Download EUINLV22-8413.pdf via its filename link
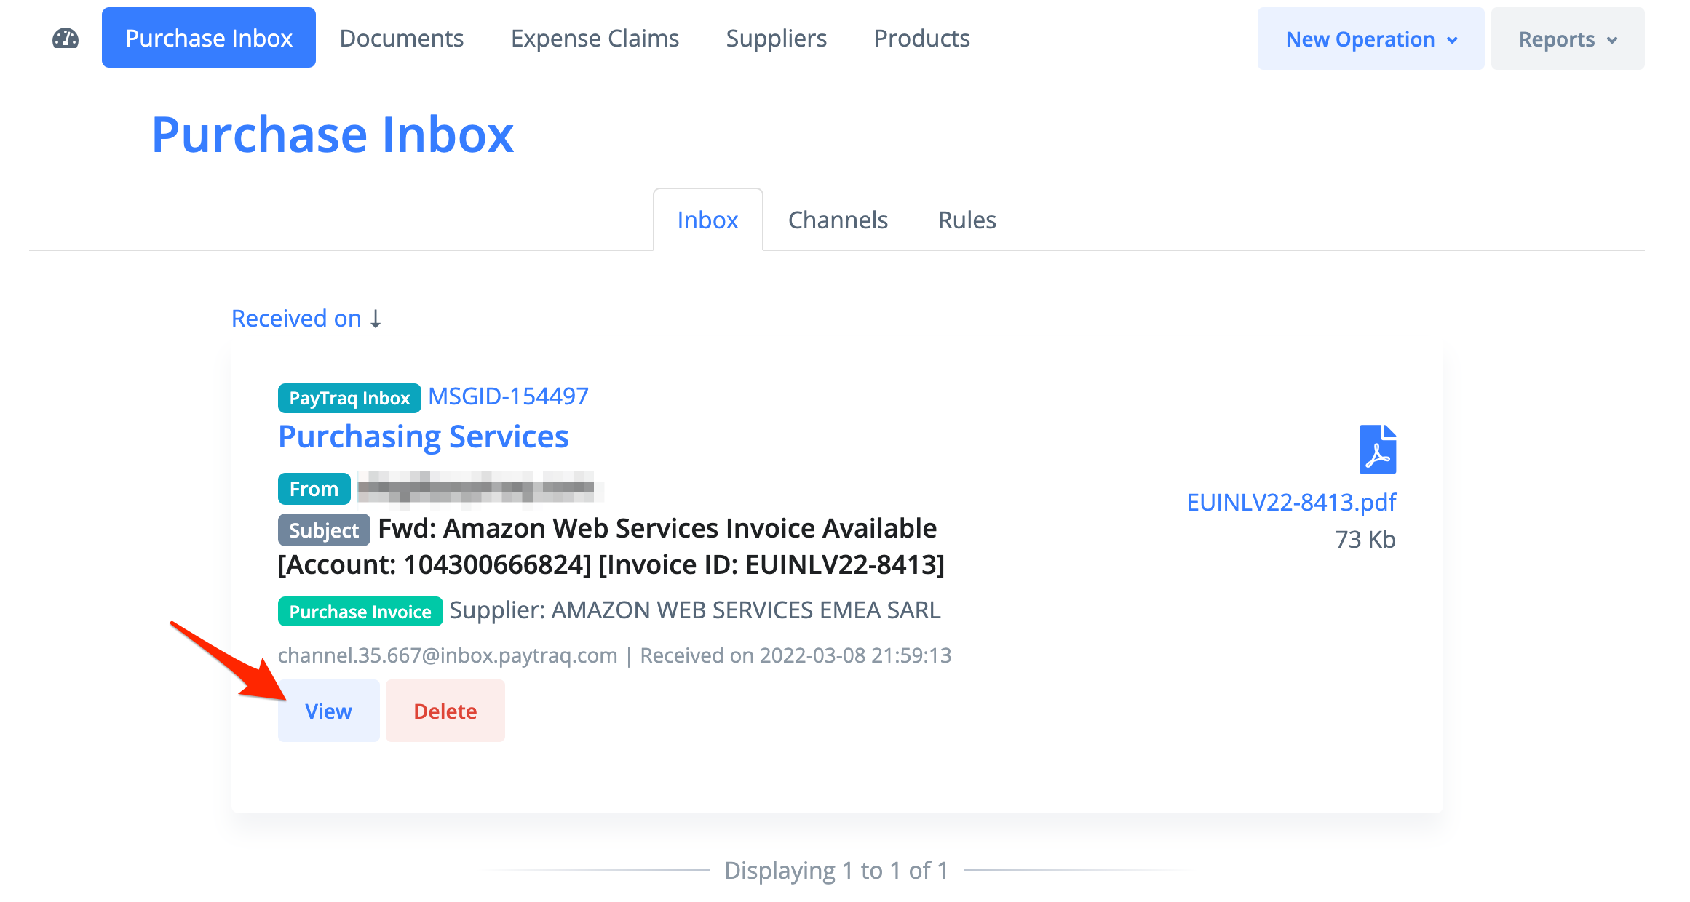Screen dimensions: 1690x902 click(x=1291, y=502)
